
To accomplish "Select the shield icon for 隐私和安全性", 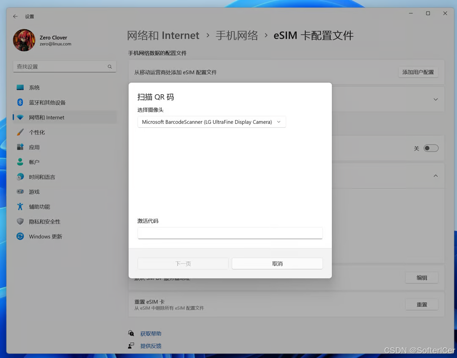I will [20, 221].
